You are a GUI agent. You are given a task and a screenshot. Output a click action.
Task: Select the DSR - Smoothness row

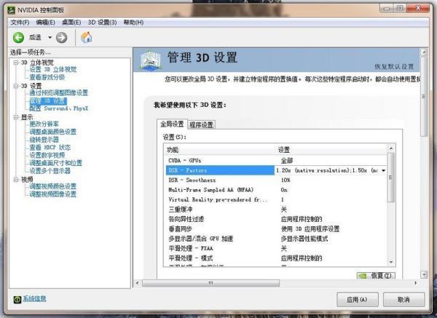click(276, 180)
